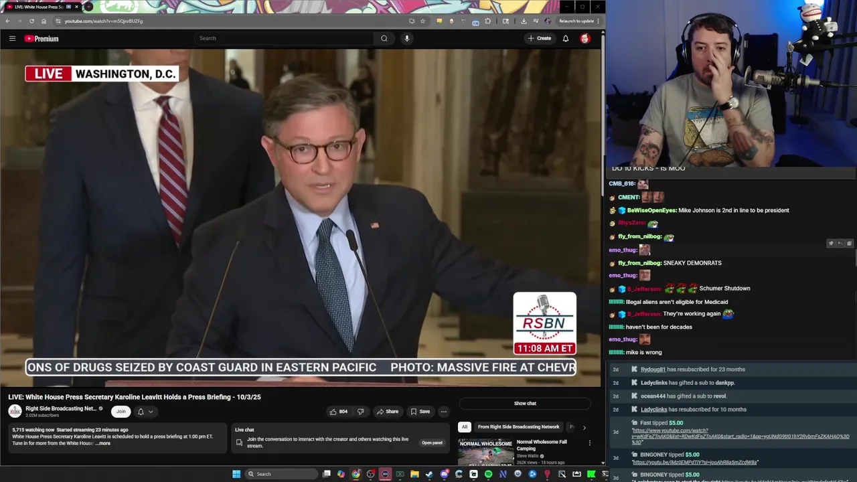The height and width of the screenshot is (482, 857).
Task: Open Right Side Broadcasting Network channel name
Action: tap(61, 408)
